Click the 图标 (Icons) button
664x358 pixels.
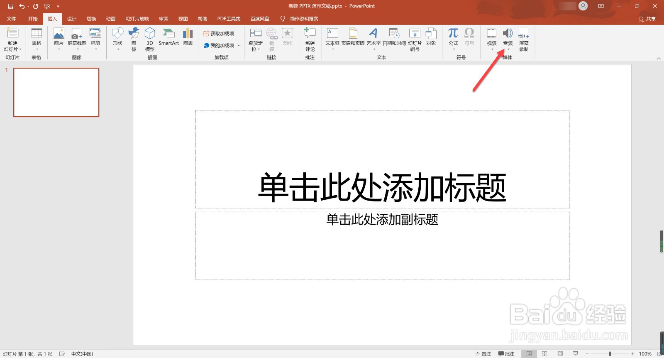(134, 39)
